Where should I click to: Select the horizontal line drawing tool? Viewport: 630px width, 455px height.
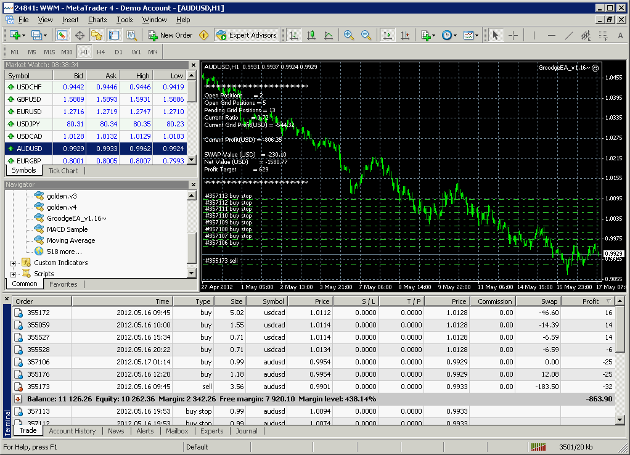pos(552,35)
